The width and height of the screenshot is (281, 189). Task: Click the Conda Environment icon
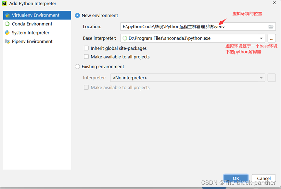(x=7, y=24)
